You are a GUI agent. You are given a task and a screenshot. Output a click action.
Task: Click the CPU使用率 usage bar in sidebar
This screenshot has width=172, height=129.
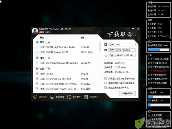tap(159, 97)
